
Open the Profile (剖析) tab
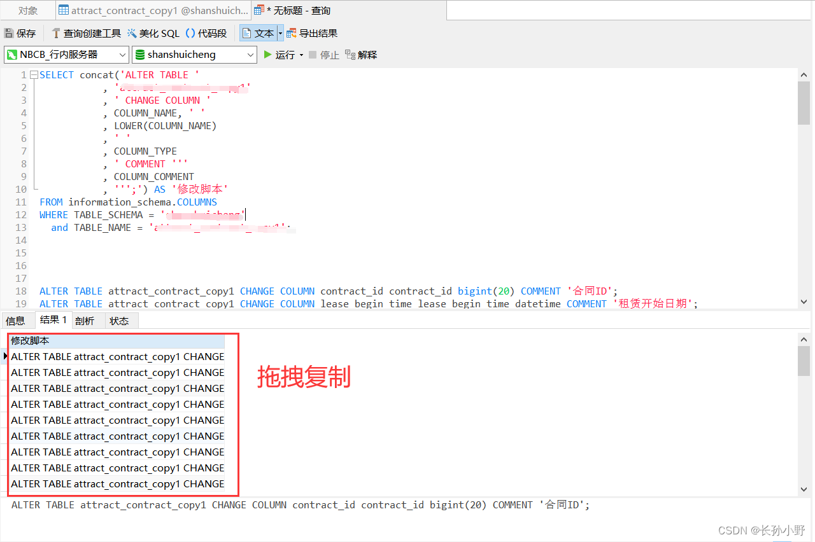pyautogui.click(x=84, y=321)
